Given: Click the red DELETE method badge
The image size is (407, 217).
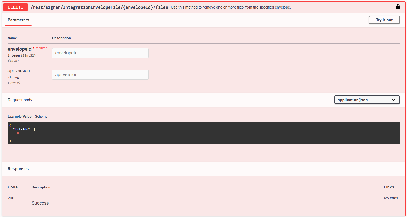Looking at the screenshot, I should pos(15,7).
